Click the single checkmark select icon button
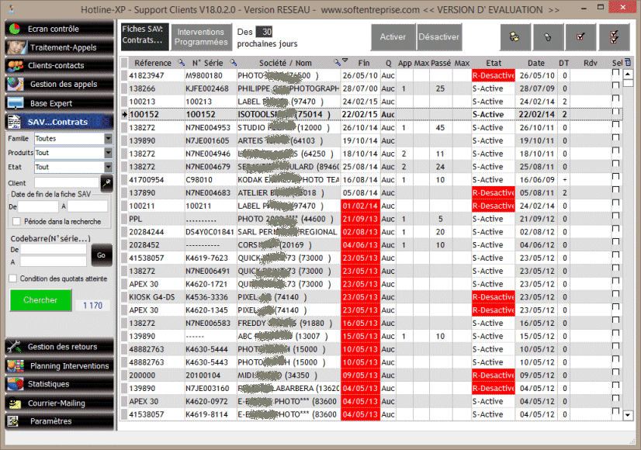Viewport: 641px width, 450px height. (x=580, y=36)
